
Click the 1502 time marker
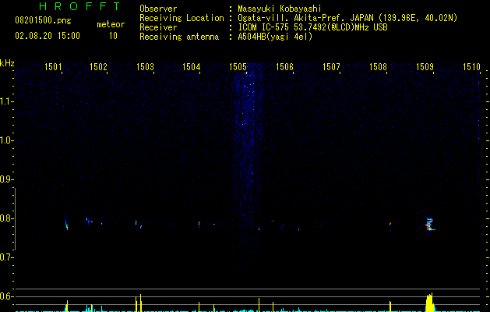pyautogui.click(x=98, y=66)
